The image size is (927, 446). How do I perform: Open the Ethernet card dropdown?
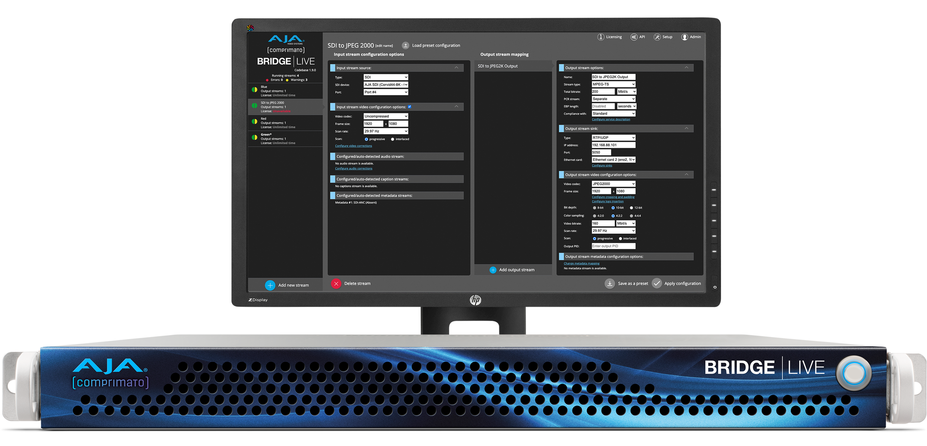click(x=613, y=160)
